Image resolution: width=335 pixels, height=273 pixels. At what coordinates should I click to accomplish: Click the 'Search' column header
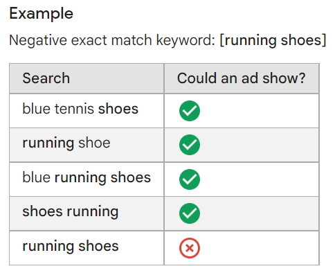(87, 78)
